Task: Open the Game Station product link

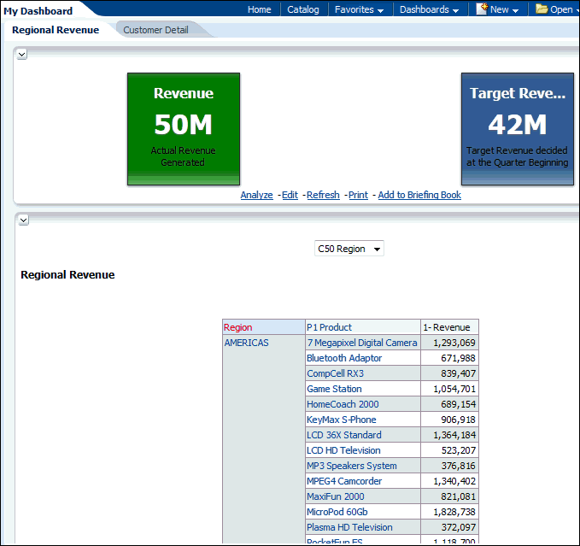Action: point(334,389)
